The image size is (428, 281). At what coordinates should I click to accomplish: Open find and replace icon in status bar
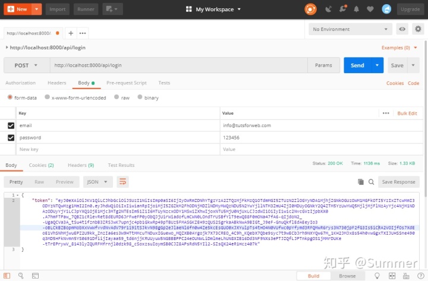point(21,276)
